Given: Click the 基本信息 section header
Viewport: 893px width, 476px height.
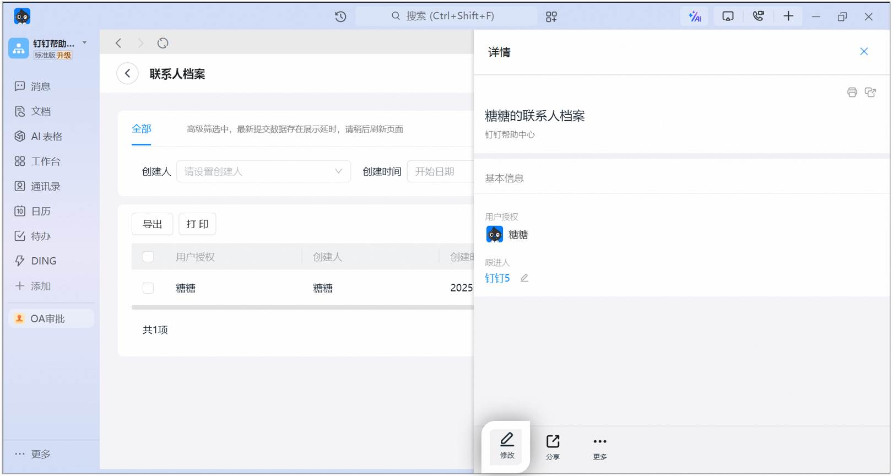Looking at the screenshot, I should point(504,178).
